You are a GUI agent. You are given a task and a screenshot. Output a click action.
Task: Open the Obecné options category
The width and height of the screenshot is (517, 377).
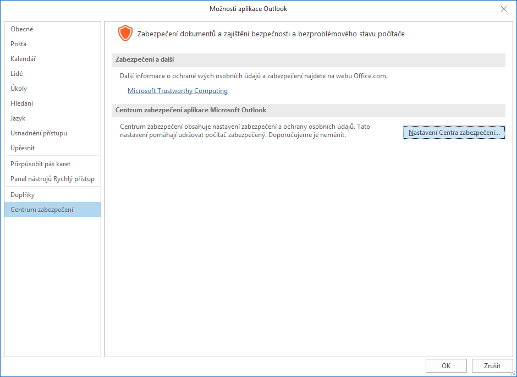pos(52,29)
